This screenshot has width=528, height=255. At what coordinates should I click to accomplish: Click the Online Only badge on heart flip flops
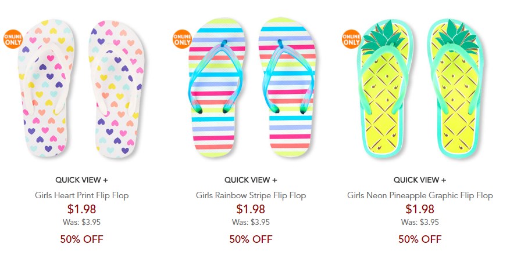[13, 39]
